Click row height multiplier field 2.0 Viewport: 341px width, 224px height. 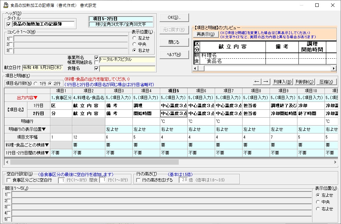(x=183, y=180)
